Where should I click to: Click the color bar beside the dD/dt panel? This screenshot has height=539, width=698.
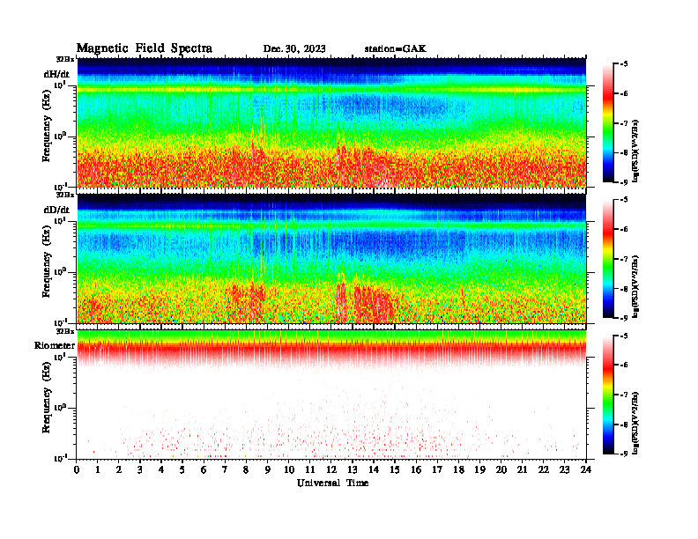point(608,259)
